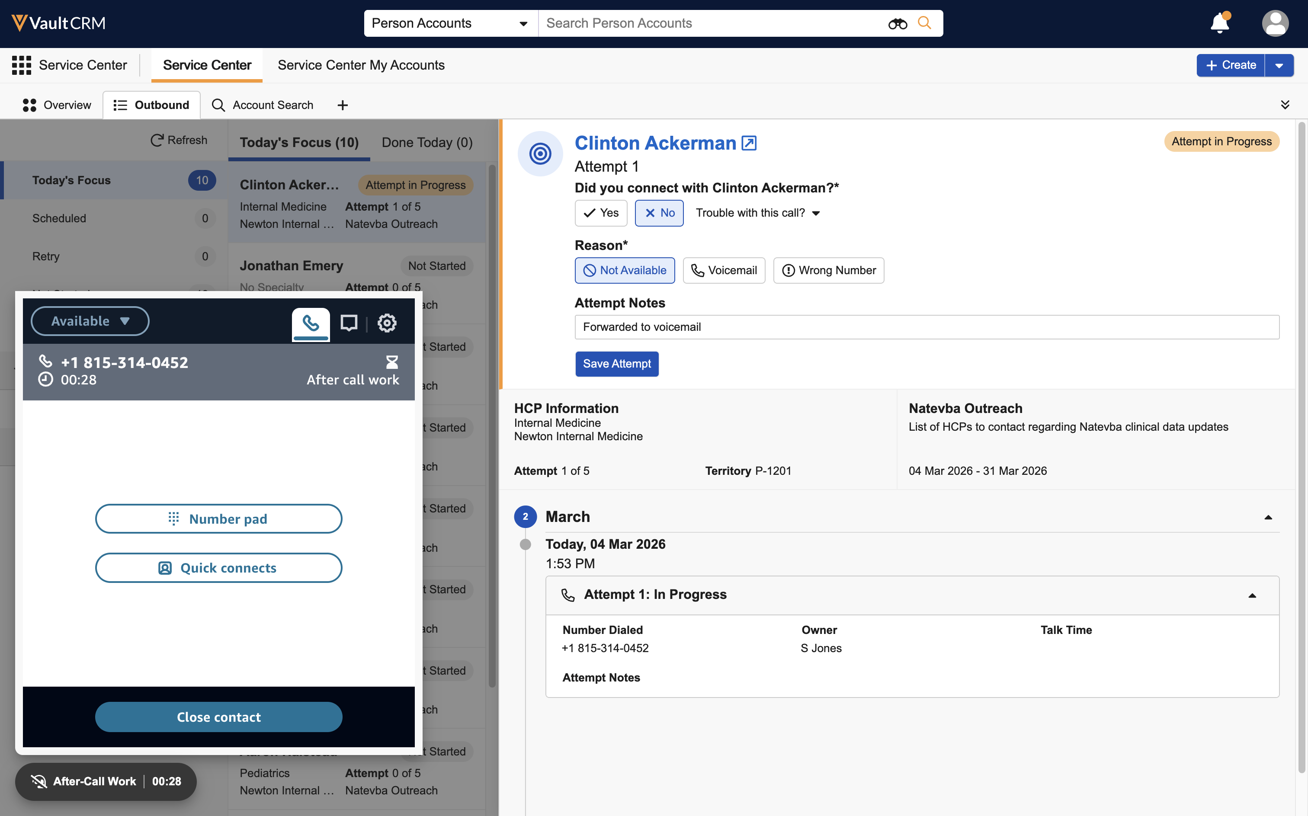
Task: Open the app launcher grid icon
Action: tap(22, 65)
